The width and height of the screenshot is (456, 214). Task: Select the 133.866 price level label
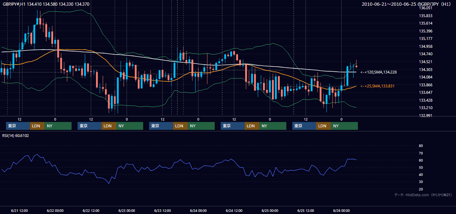coord(426,85)
